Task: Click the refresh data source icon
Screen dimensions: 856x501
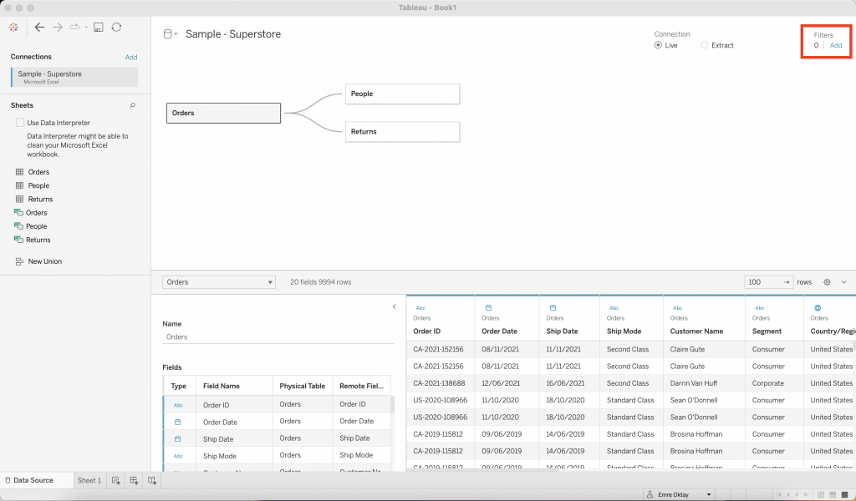Action: (x=116, y=27)
